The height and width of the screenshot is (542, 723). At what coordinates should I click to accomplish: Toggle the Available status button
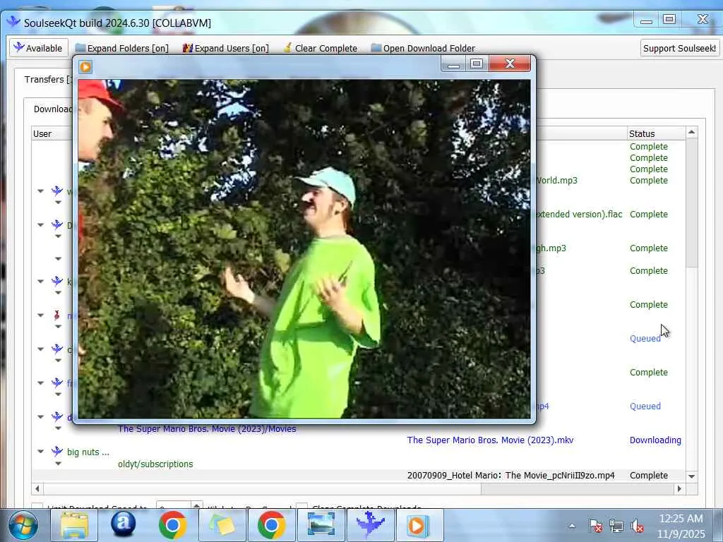39,48
